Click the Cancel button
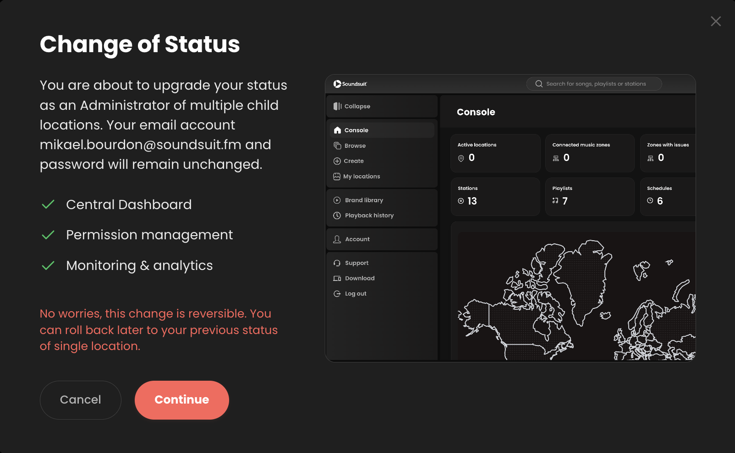Viewport: 735px width, 453px height. click(x=81, y=400)
